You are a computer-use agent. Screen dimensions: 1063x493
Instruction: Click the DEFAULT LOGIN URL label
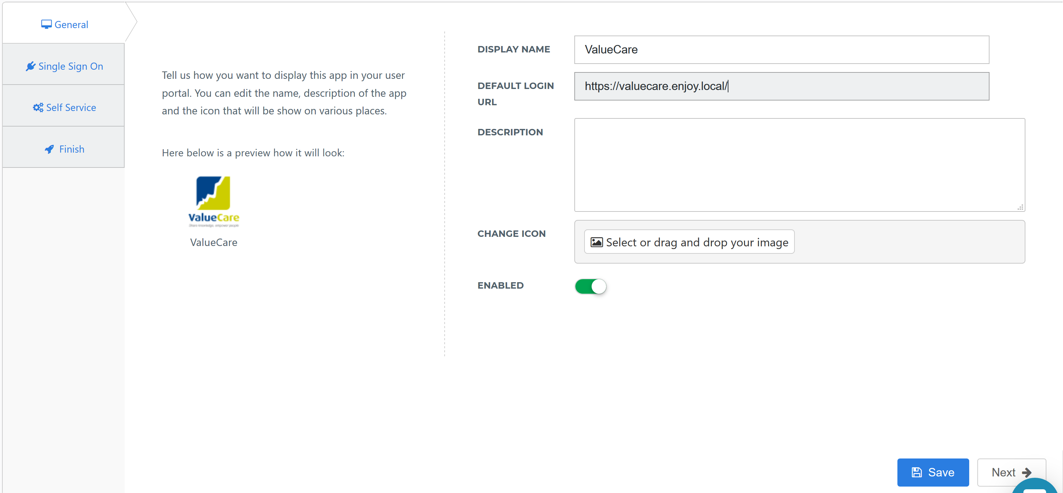point(515,94)
